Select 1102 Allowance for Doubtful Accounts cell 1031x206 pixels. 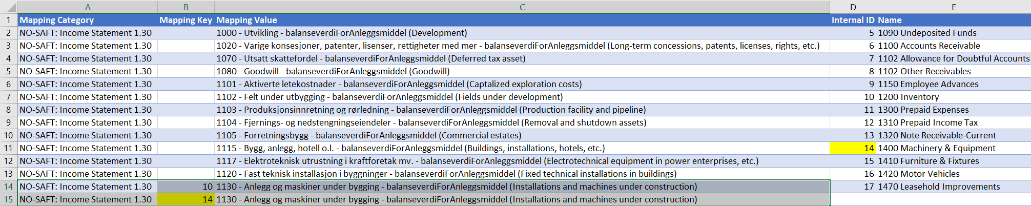click(x=954, y=58)
